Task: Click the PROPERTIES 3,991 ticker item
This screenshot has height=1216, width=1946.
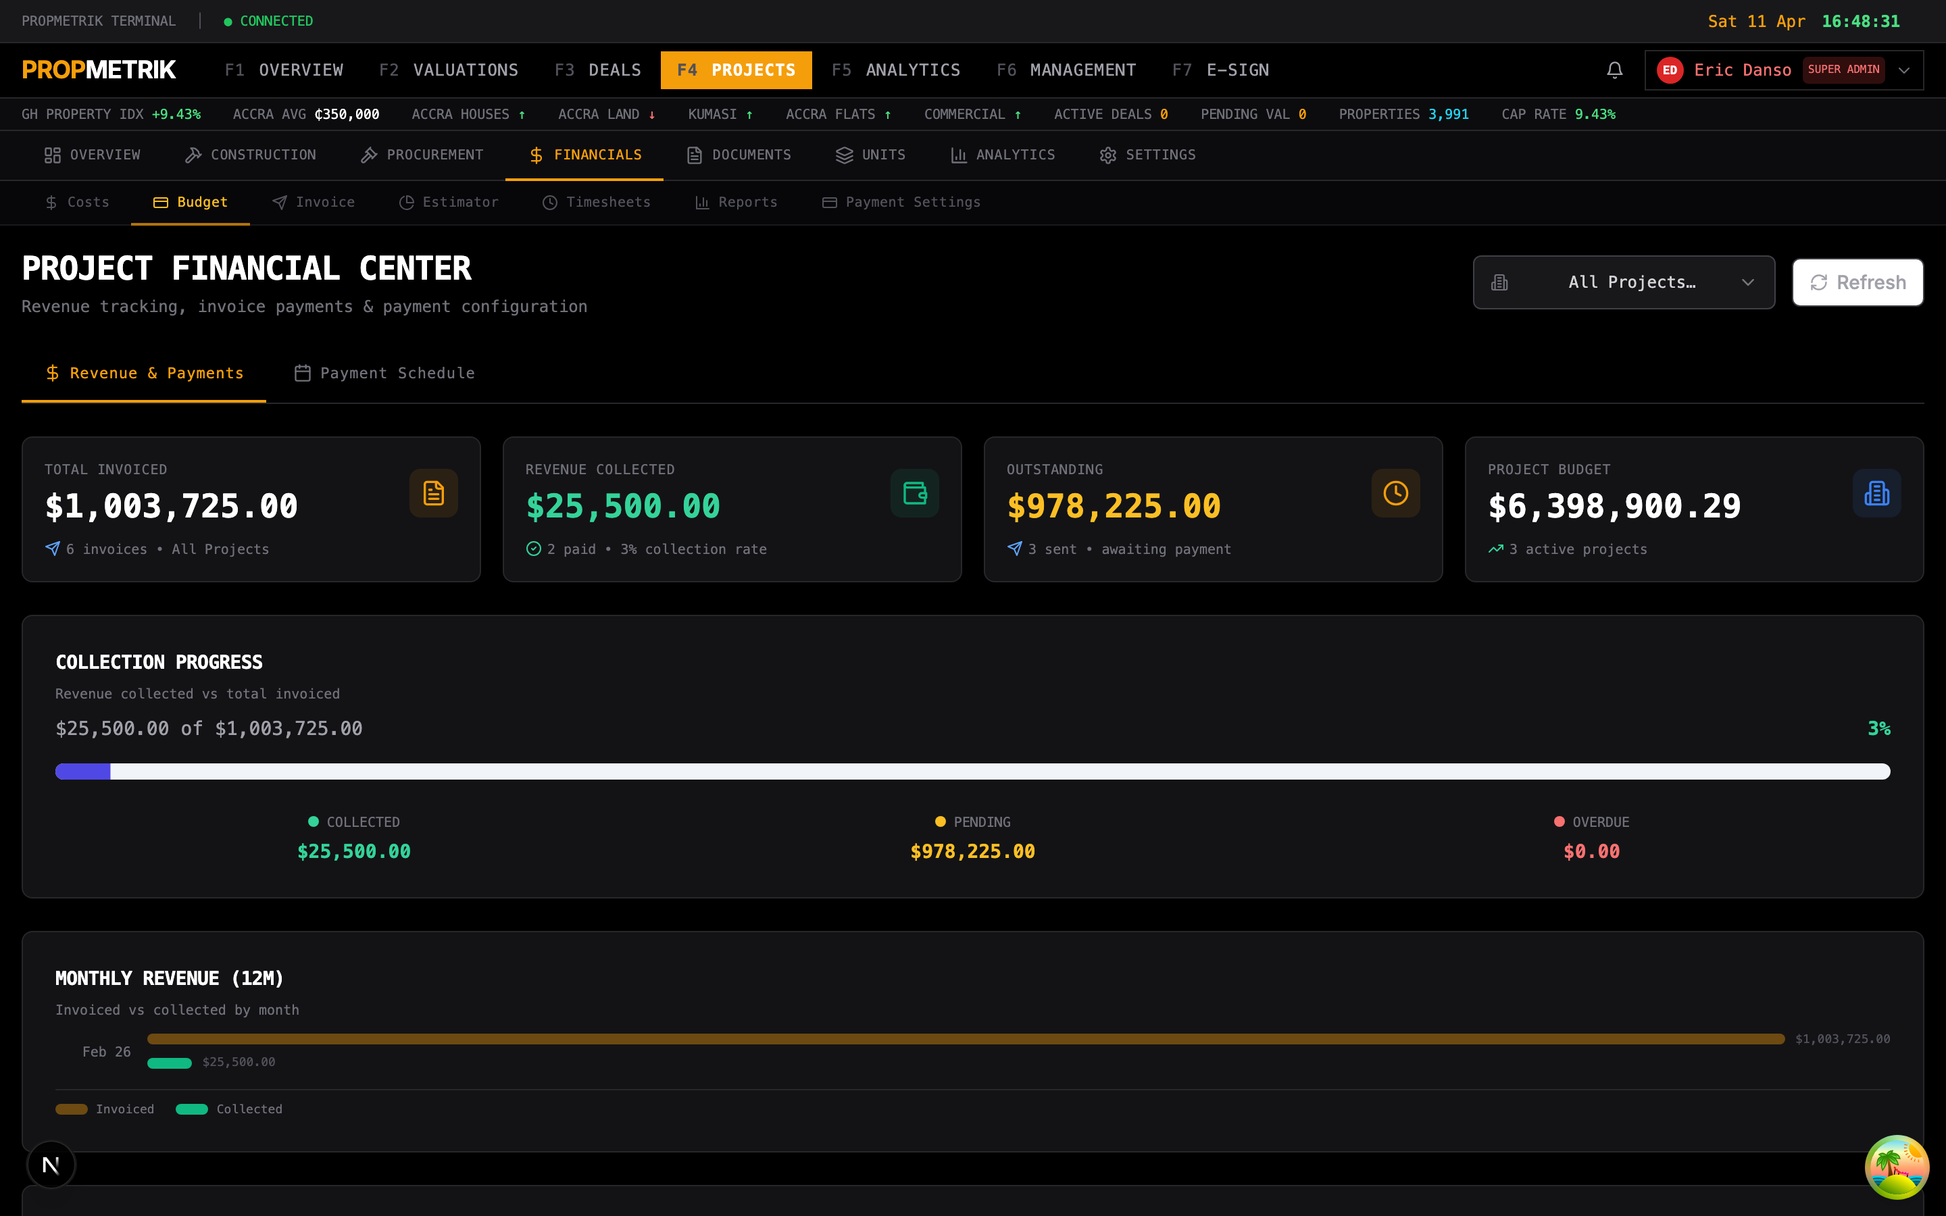Action: (x=1403, y=114)
